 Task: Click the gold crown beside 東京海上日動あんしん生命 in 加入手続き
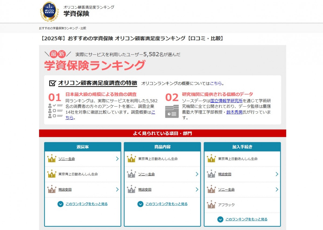coord(211,158)
